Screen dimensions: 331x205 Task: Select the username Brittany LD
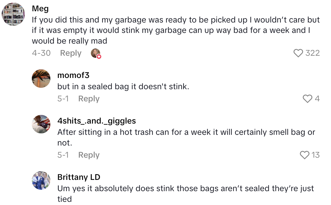(79, 177)
